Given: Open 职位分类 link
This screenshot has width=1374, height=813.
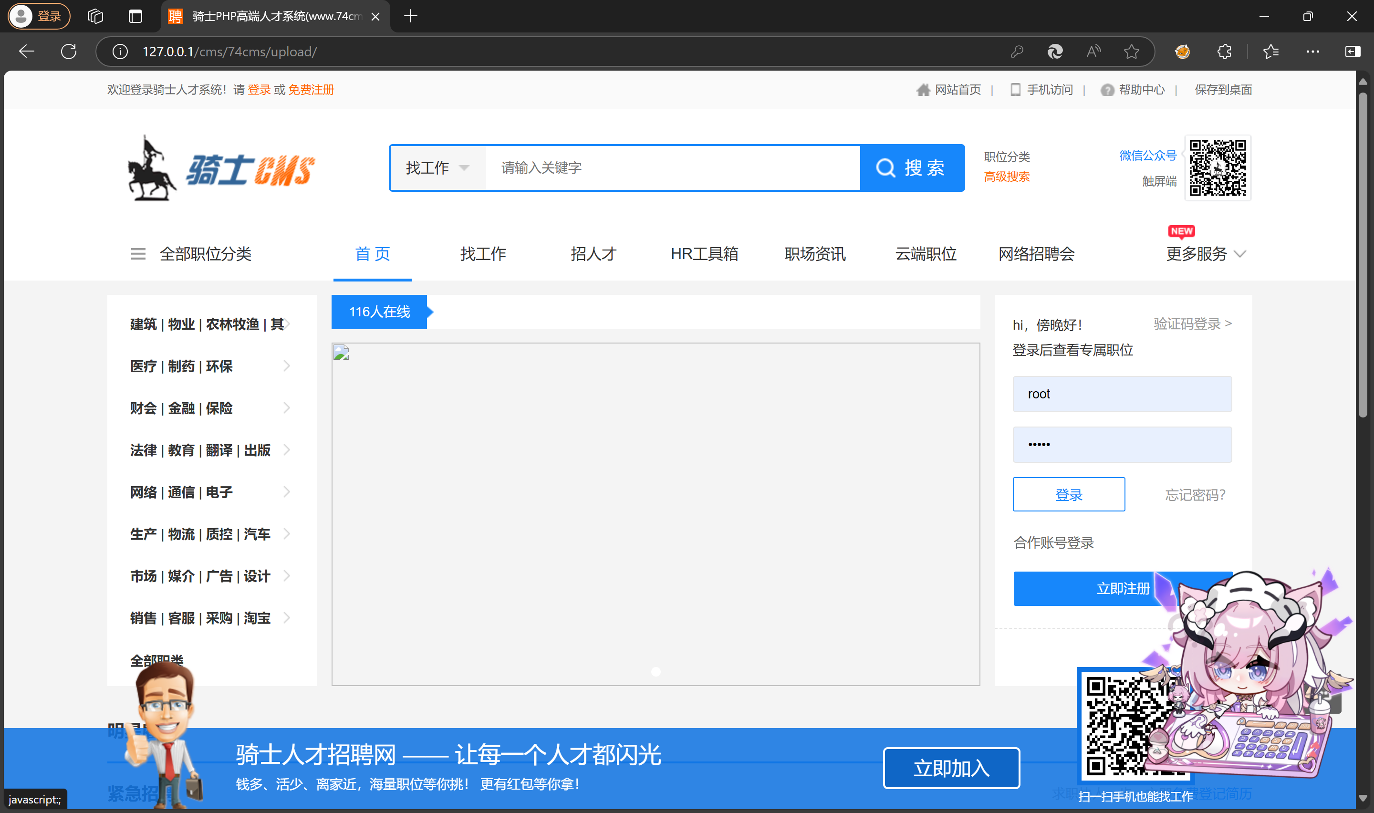Looking at the screenshot, I should (1007, 156).
